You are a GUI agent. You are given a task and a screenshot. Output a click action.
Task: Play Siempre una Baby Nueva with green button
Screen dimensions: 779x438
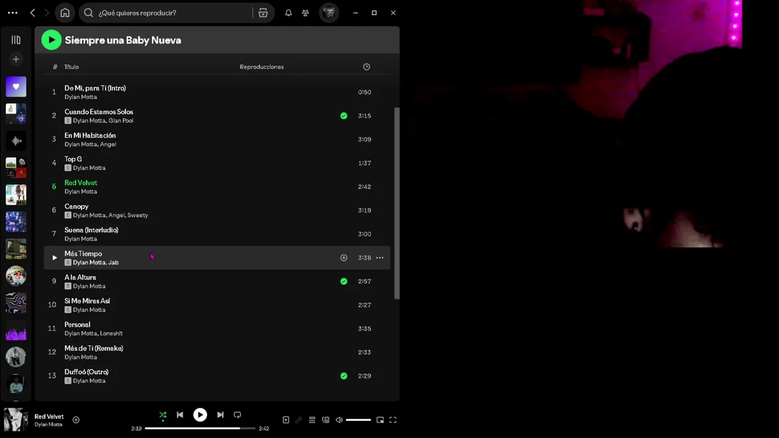(51, 40)
